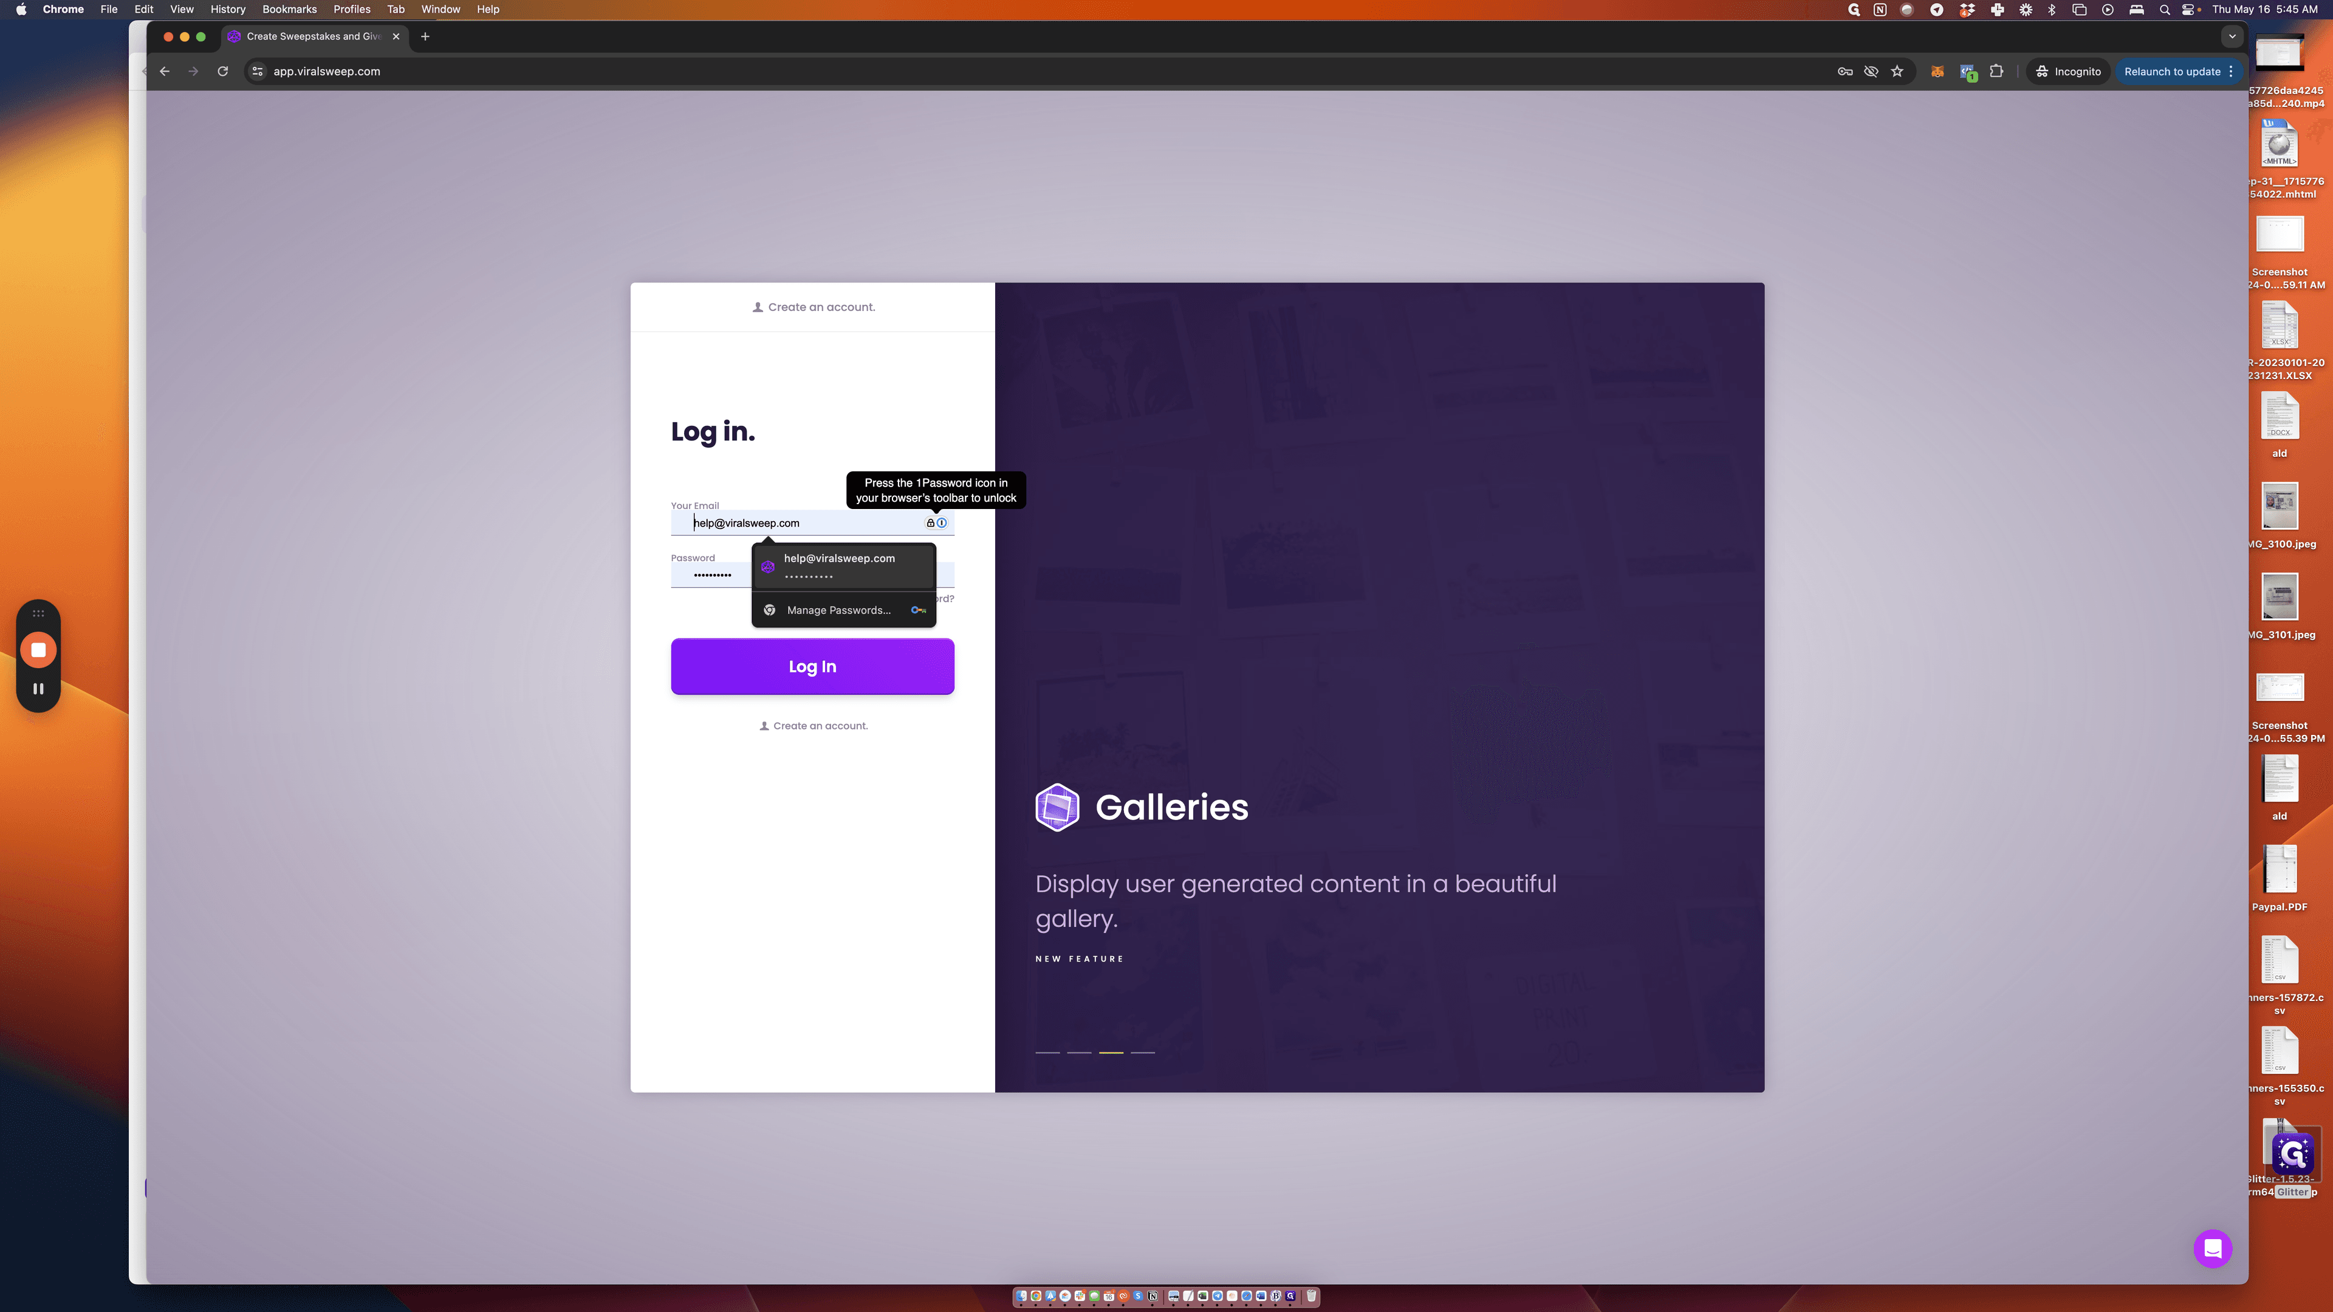Click the Incognito profile button

(2067, 72)
